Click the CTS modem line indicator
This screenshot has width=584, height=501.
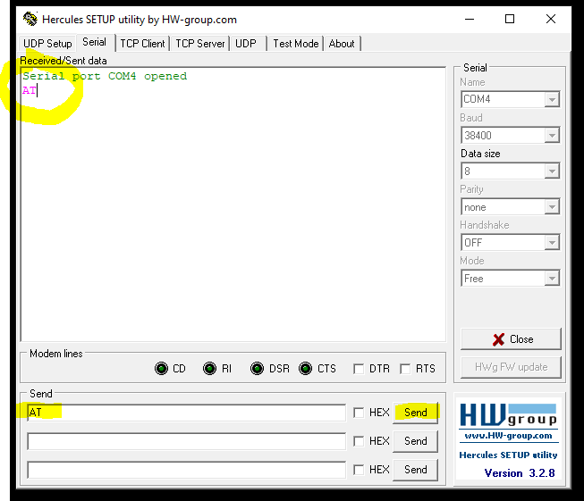(305, 369)
